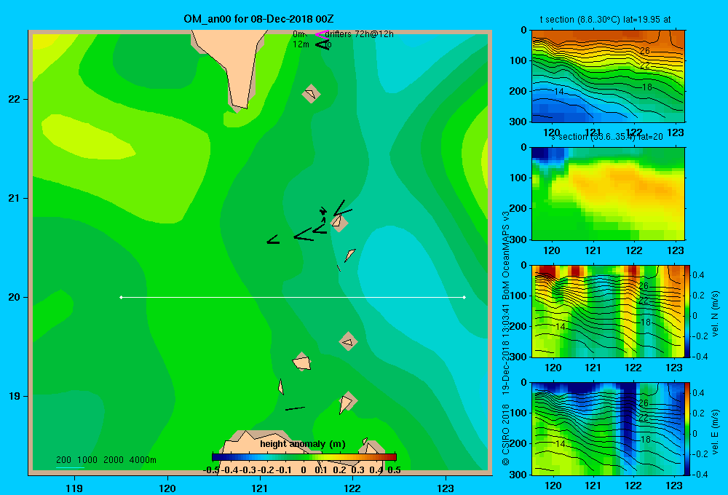Click latitude label 19 on main map
Viewport: 728px width, 495px height.
[15, 396]
